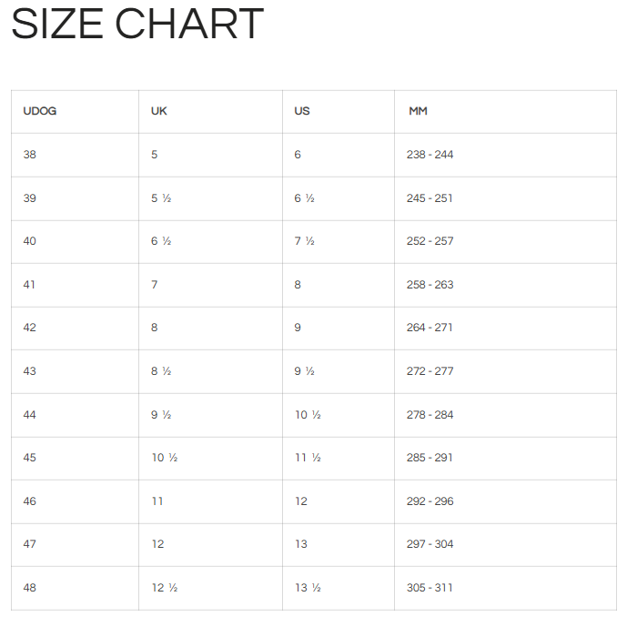
Task: Select US size 7 ½ cell
Action: [x=304, y=241]
